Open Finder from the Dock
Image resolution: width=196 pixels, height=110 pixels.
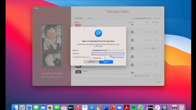(x=15, y=108)
